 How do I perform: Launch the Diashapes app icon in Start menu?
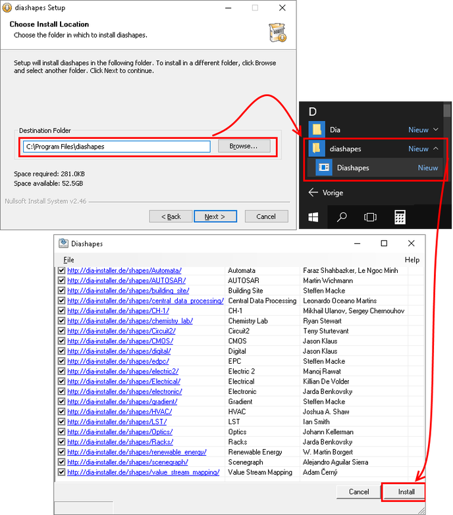324,168
